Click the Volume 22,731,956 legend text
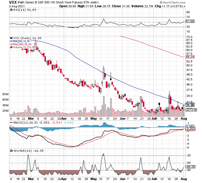This screenshot has width=202, height=183. pos(24,47)
